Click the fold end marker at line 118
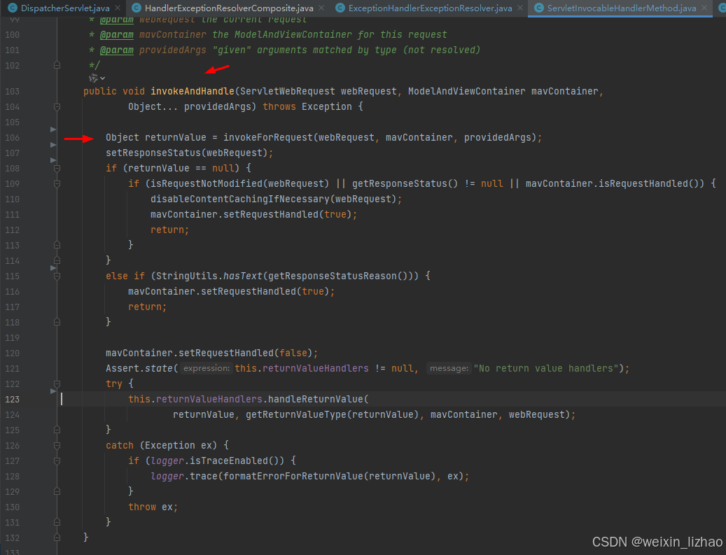This screenshot has width=726, height=555. pos(57,322)
